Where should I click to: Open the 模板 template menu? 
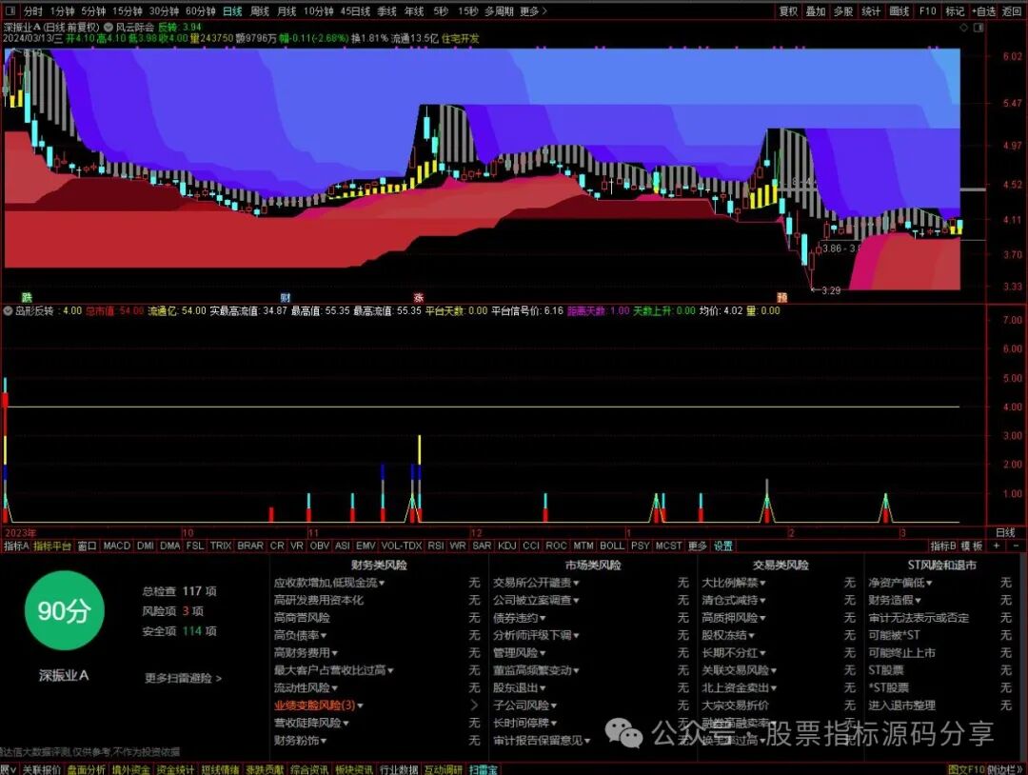tap(972, 546)
